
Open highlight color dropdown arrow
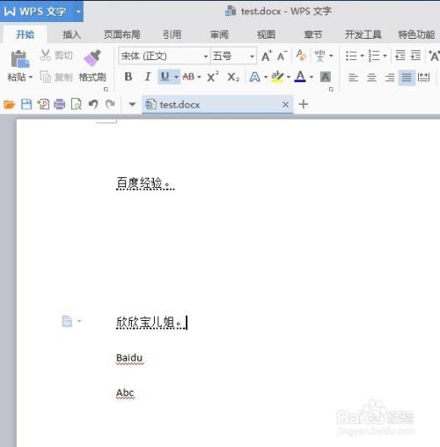tap(289, 77)
